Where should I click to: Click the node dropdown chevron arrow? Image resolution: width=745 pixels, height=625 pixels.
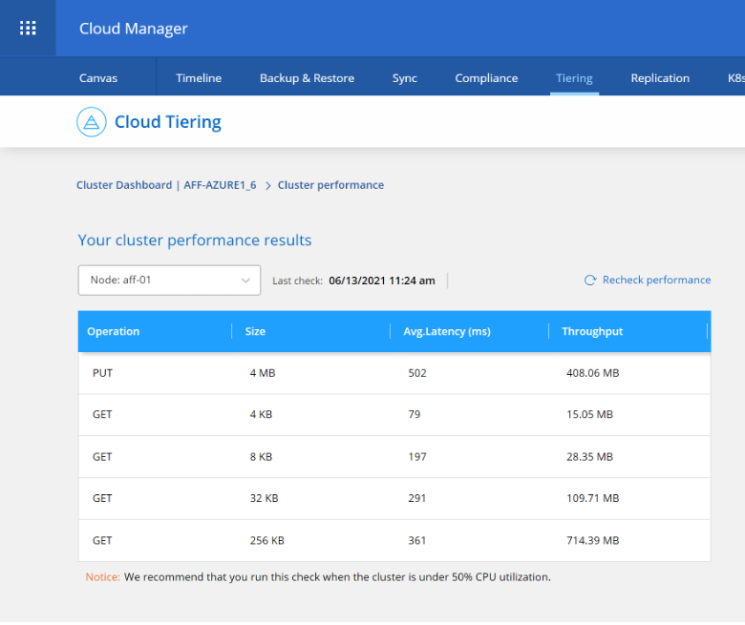[245, 281]
